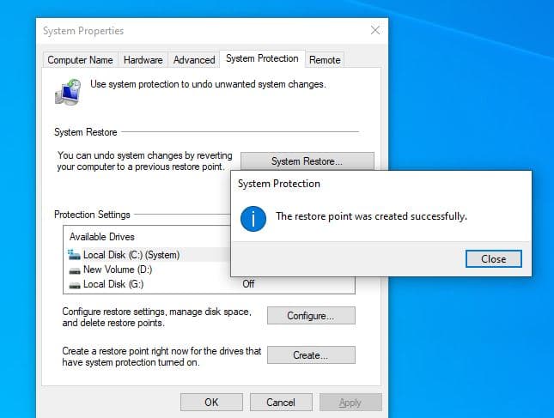Switch to the Computer Name tab
Image resolution: width=554 pixels, height=418 pixels.
(80, 60)
